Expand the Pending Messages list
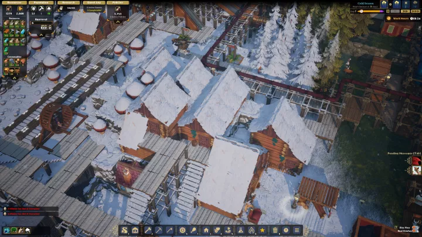Screen dimensions: 422x237 point(404,153)
